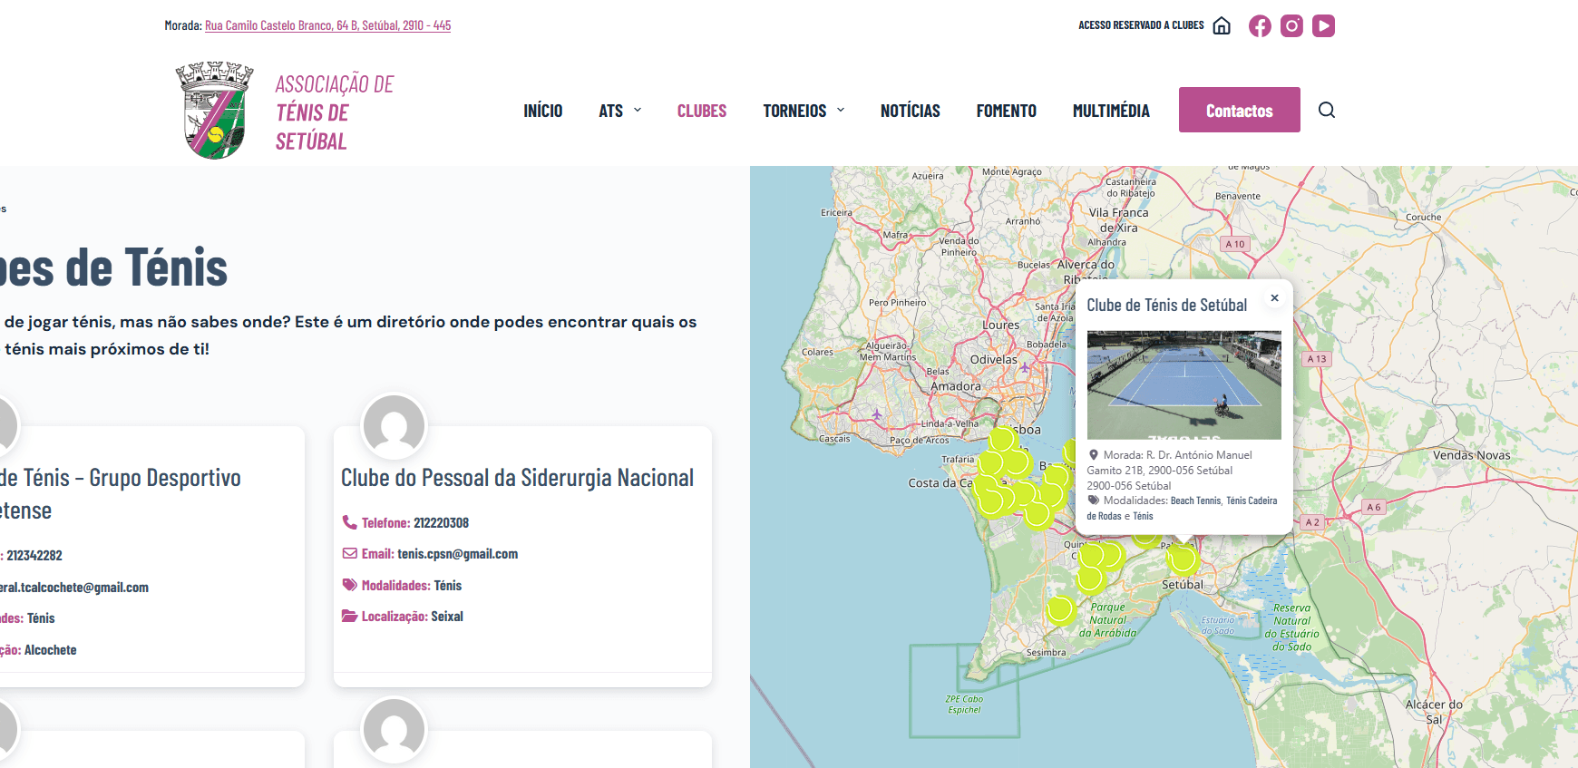Open the Rua Camilo Castelo Branco address link
This screenshot has height=768, width=1578.
coord(327,25)
